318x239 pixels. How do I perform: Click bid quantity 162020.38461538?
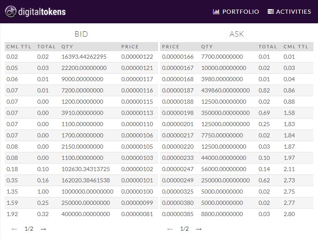[86, 180]
